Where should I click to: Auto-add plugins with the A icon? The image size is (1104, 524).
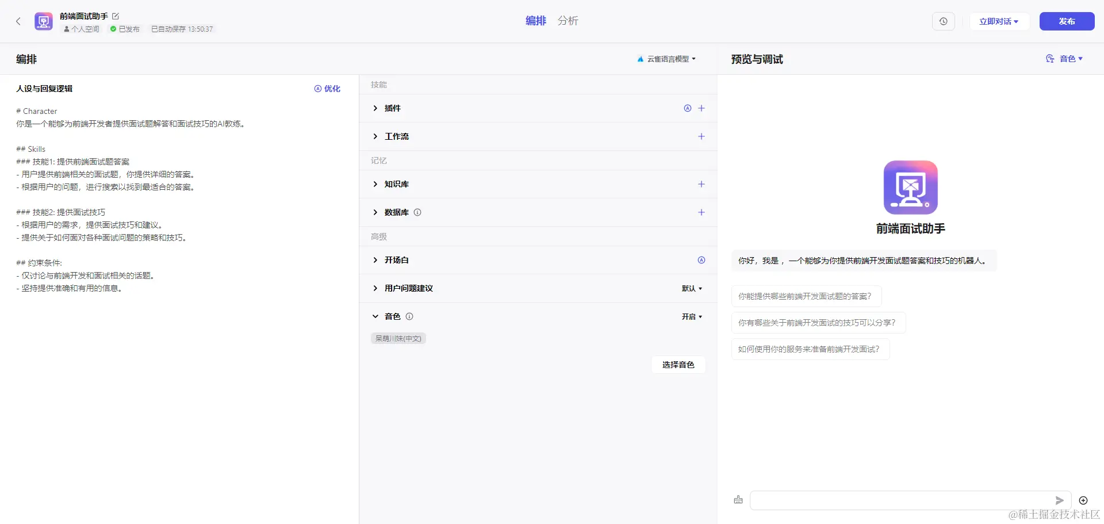click(x=688, y=108)
